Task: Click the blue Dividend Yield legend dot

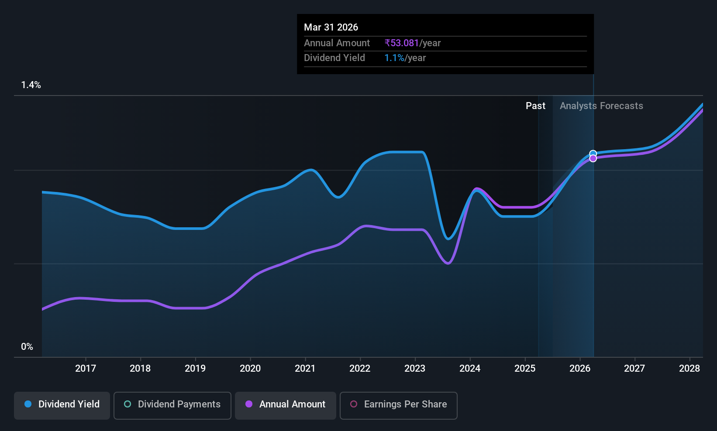Action: click(x=28, y=404)
